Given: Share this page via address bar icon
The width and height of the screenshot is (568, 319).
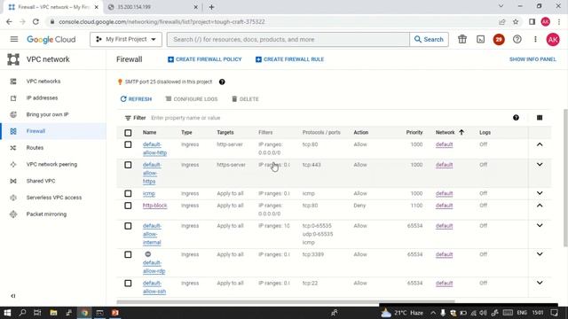Looking at the screenshot, I should coord(501,21).
